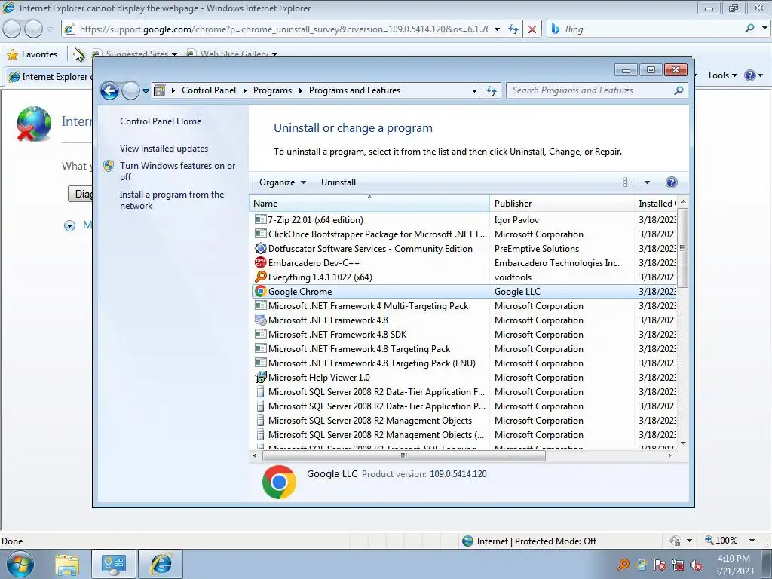Screen dimensions: 772x579
Task: Click the scroll down arrow of program list
Action: 682,443
